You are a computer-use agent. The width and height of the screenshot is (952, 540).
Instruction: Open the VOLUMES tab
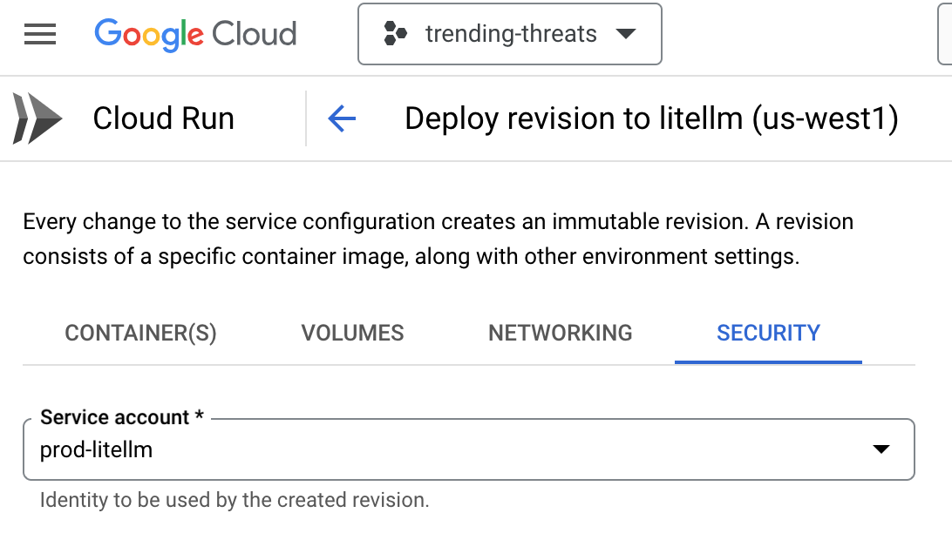(352, 333)
